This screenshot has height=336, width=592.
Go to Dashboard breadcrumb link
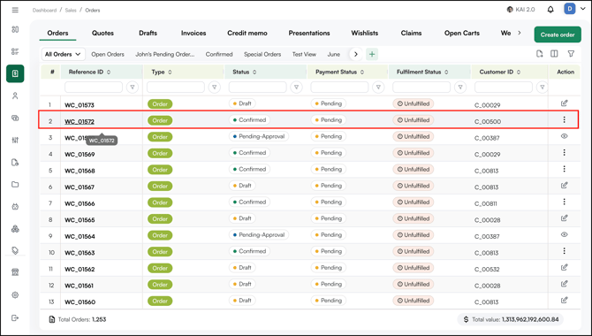(44, 11)
